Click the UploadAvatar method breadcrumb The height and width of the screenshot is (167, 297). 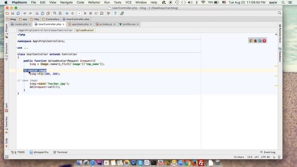[85, 30]
